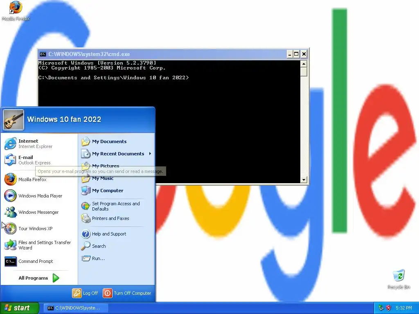Open Mozilla Firefox in the Start menu
The width and height of the screenshot is (419, 314).
pos(40,179)
